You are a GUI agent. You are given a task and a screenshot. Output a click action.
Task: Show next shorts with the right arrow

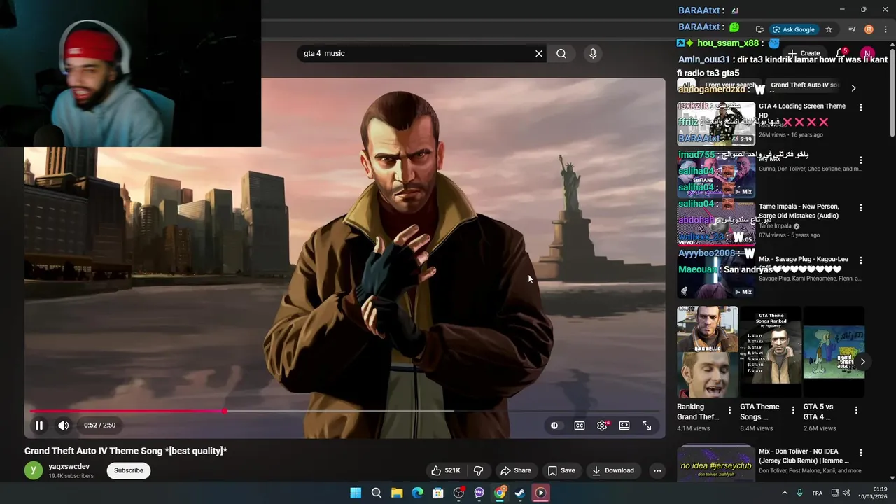(x=862, y=362)
